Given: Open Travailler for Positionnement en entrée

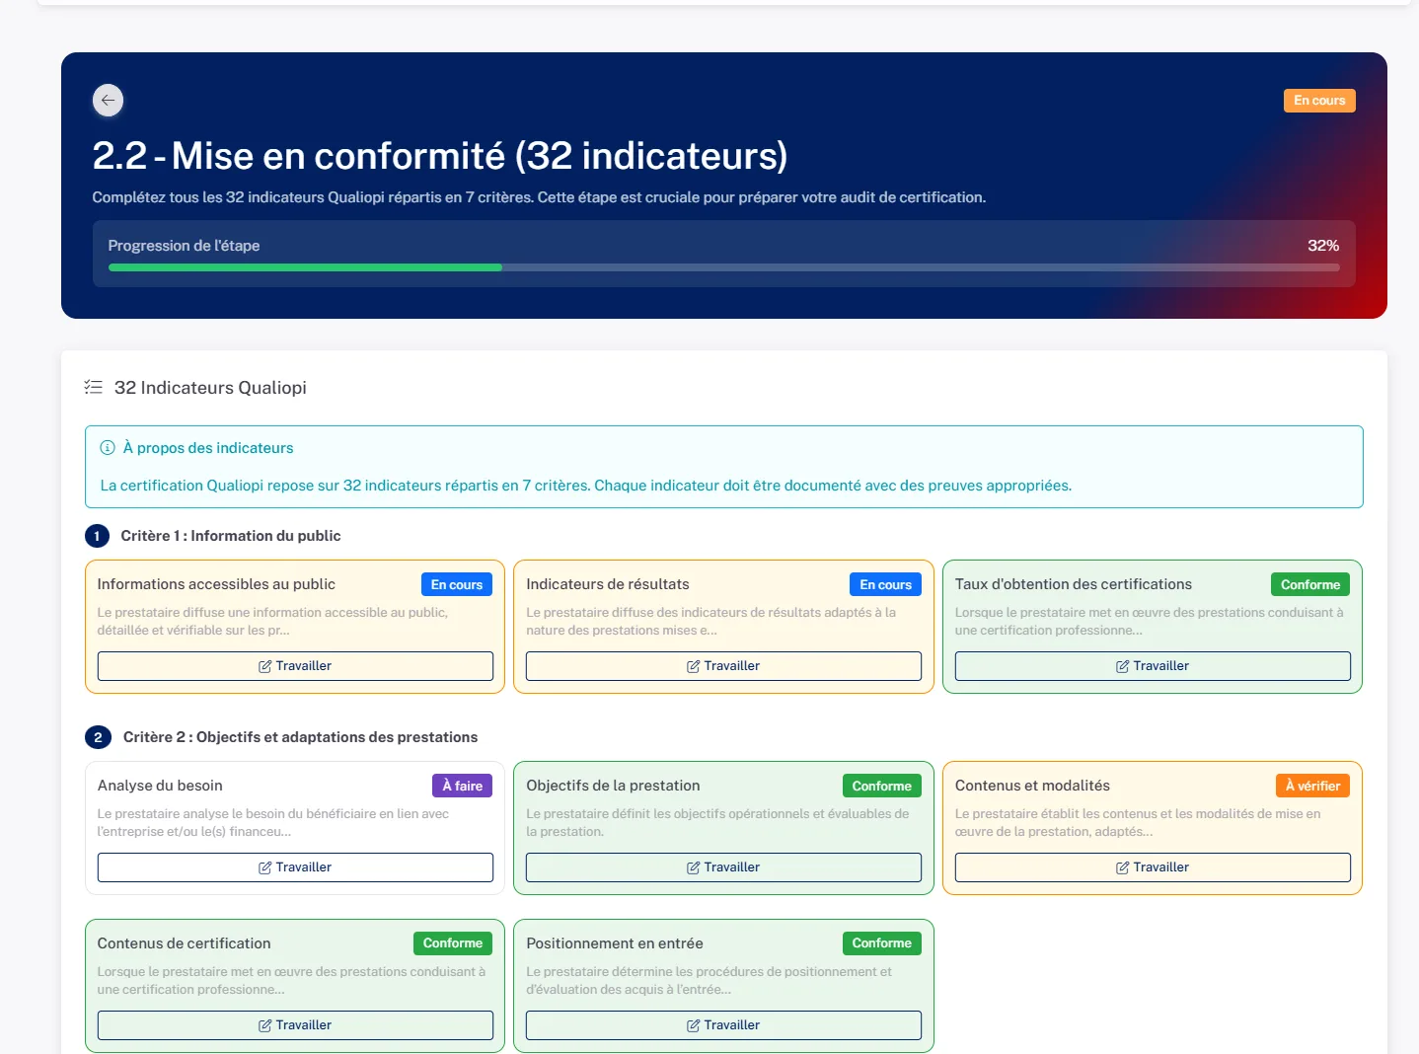Looking at the screenshot, I should 723,1025.
